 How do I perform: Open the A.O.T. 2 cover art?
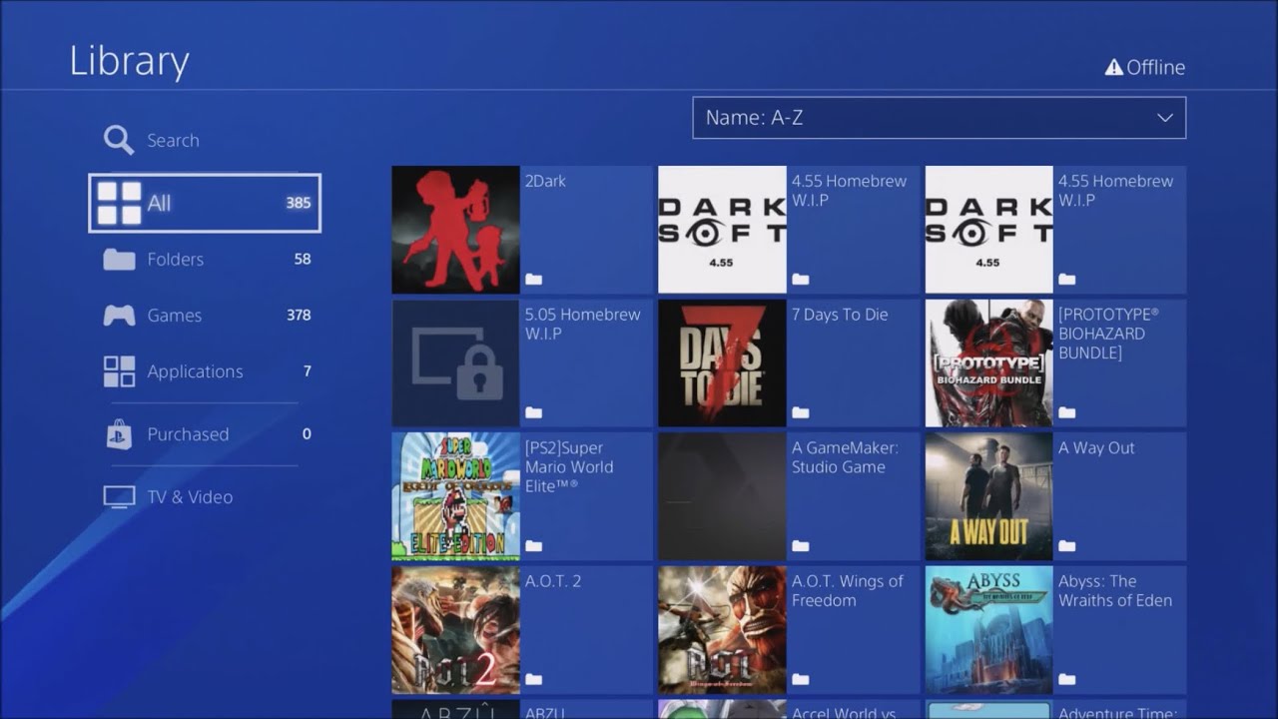coord(455,629)
